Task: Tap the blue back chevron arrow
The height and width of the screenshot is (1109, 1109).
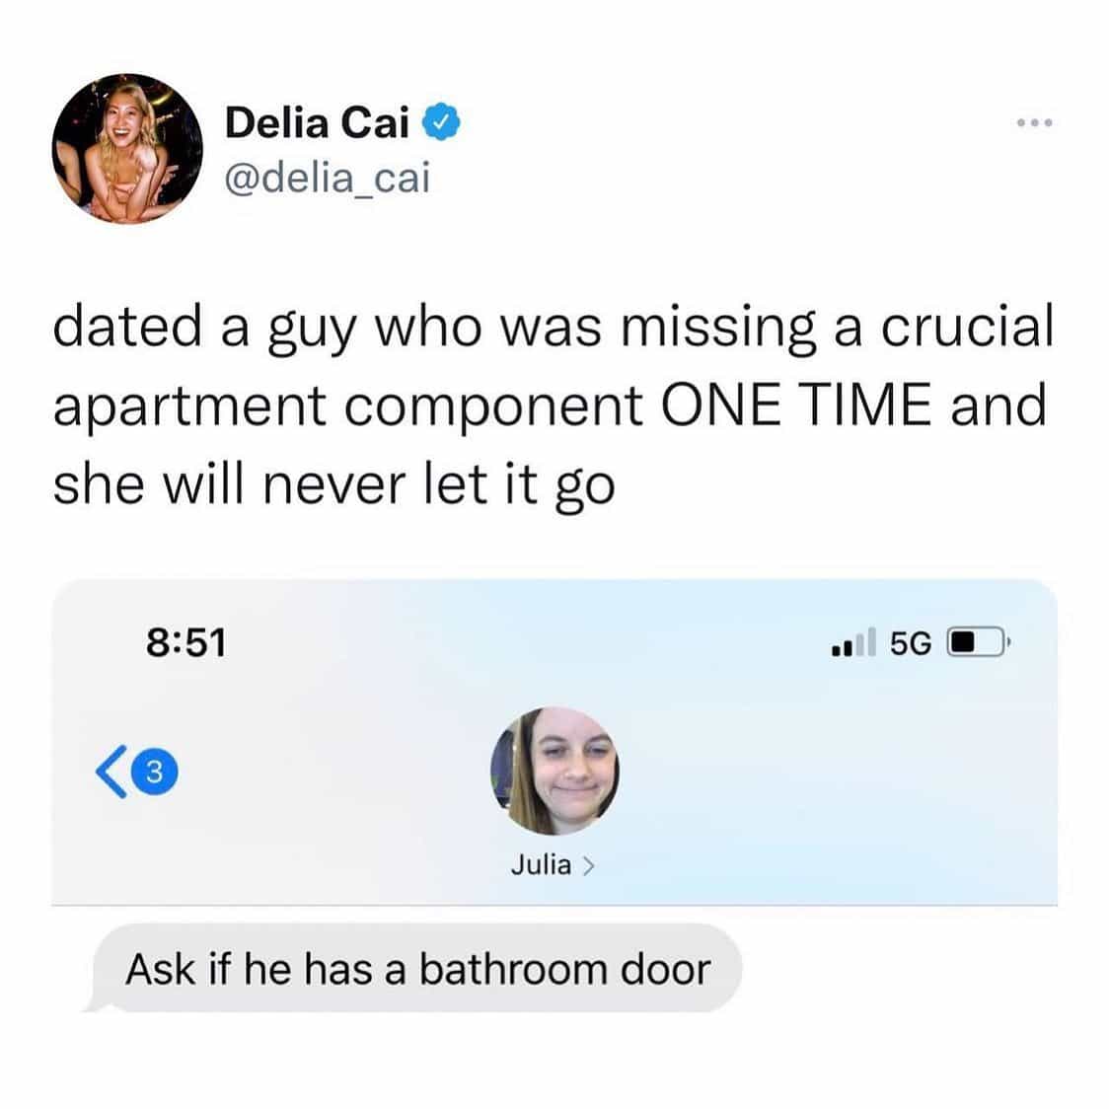Action: 111,772
